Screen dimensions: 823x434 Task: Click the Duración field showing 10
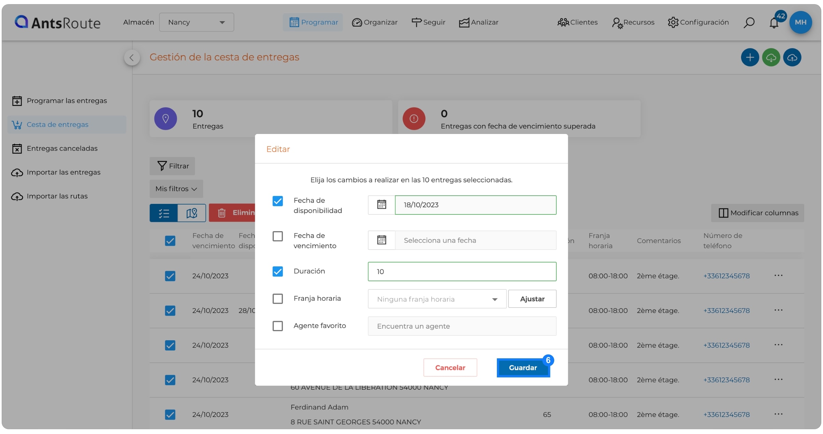[x=462, y=272]
